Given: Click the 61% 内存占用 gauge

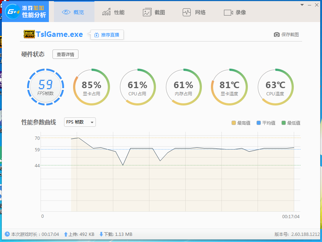Looking at the screenshot, I should (x=183, y=87).
